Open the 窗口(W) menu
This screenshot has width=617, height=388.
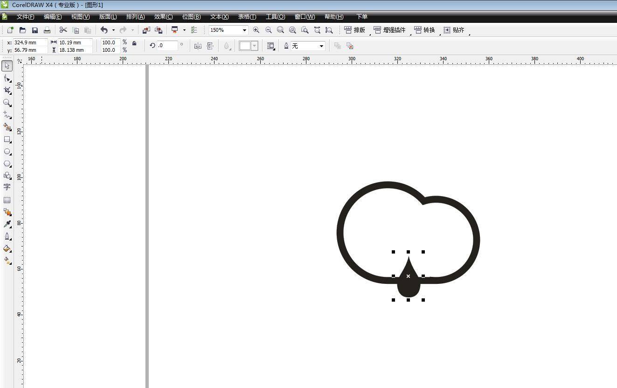pyautogui.click(x=305, y=17)
